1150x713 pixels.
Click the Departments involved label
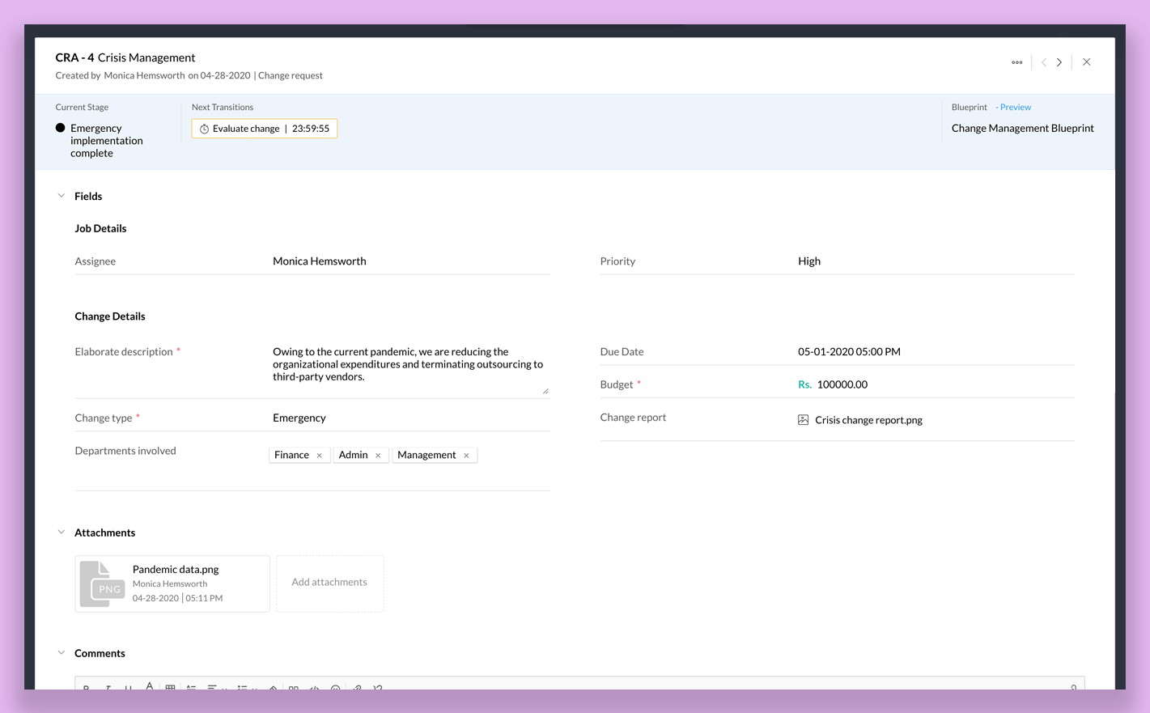click(x=125, y=451)
